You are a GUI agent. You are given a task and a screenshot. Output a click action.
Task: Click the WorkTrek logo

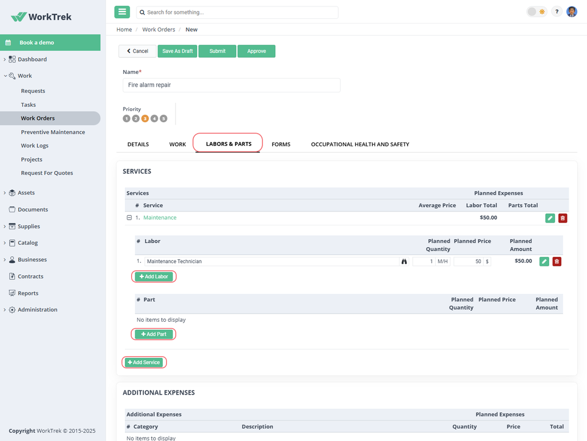pyautogui.click(x=41, y=17)
